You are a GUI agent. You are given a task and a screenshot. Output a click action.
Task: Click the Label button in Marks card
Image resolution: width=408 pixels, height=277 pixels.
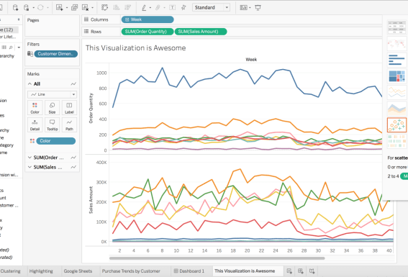coord(69,108)
